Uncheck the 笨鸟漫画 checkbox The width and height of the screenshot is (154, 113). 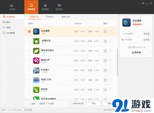coord(29,31)
